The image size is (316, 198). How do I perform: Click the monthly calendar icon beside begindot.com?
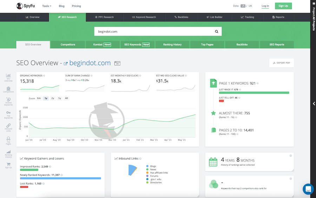[x=117, y=63]
